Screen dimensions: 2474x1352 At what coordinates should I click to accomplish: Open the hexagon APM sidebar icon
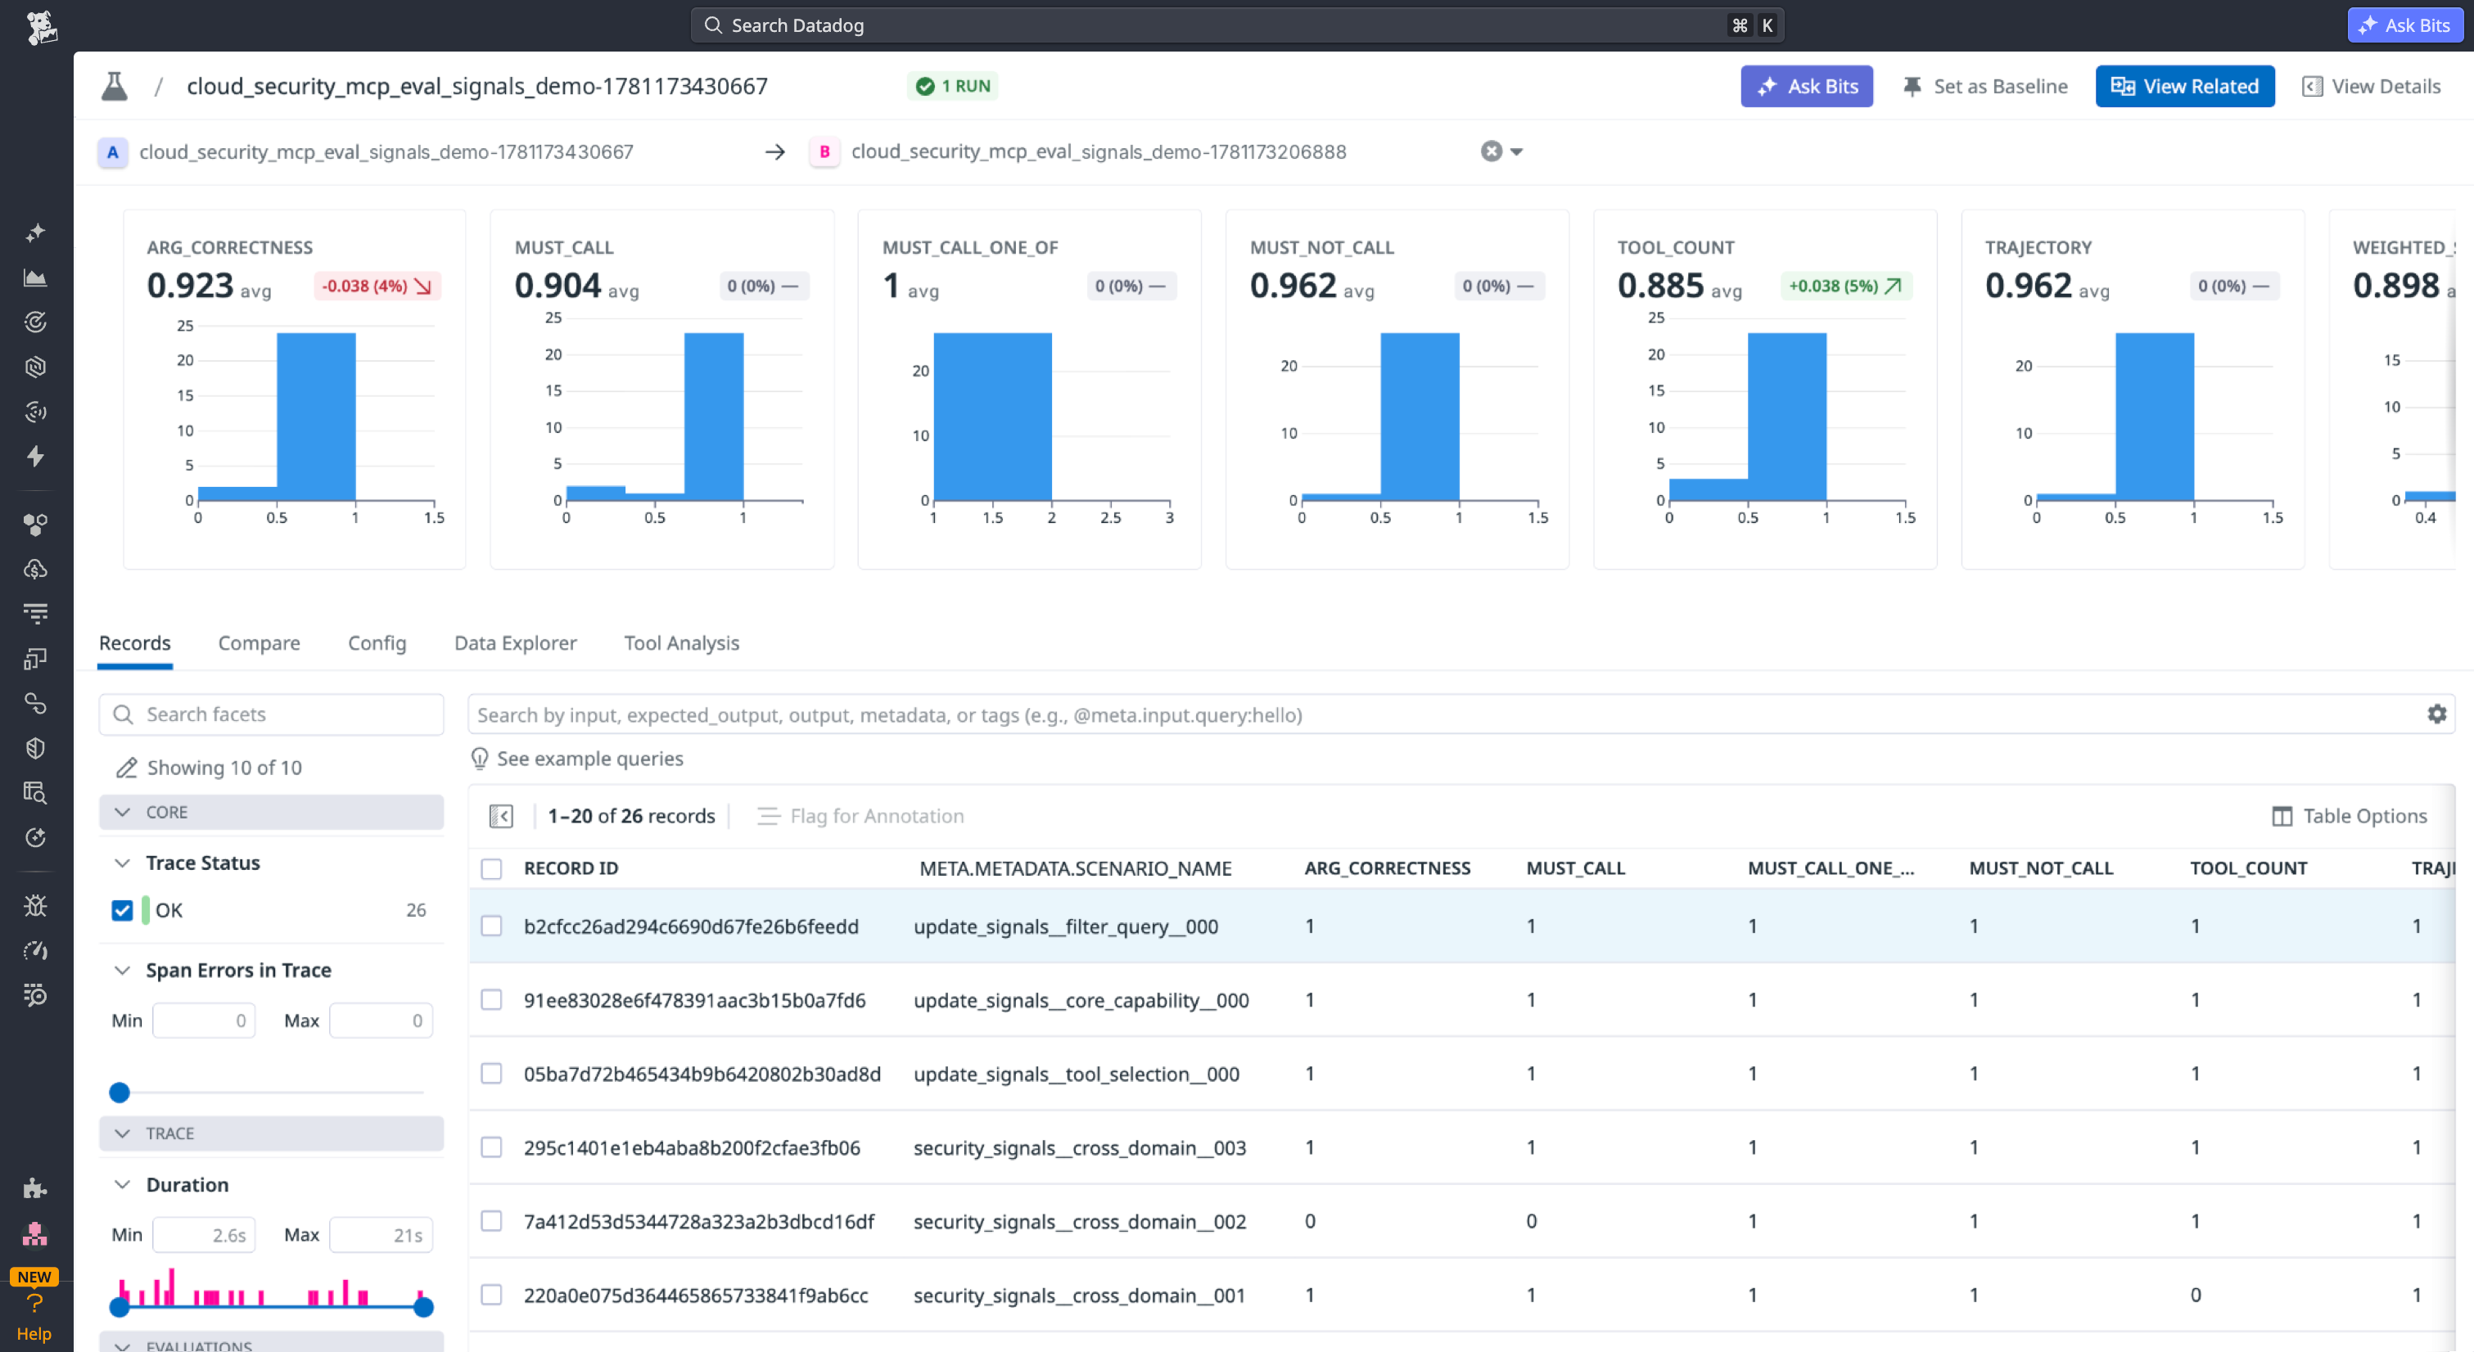click(x=35, y=367)
